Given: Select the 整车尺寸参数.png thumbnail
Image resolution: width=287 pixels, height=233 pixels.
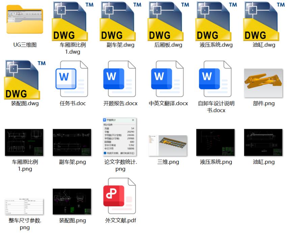Looking at the screenshot, I should 24,206.
